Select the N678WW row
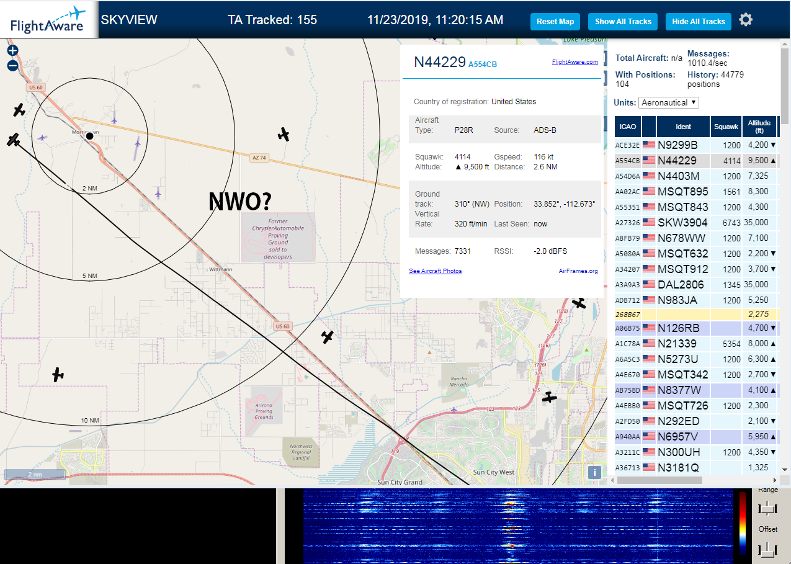The image size is (791, 564). click(x=695, y=238)
